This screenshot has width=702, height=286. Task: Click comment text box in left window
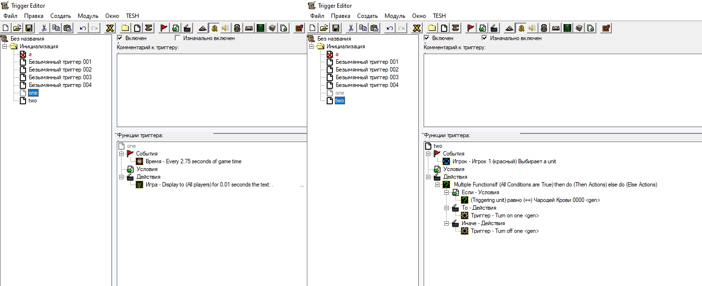point(212,90)
